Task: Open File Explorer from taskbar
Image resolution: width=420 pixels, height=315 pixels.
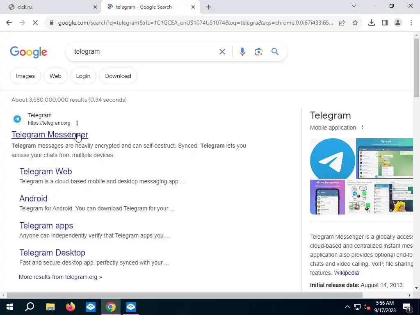Action: click(x=50, y=307)
